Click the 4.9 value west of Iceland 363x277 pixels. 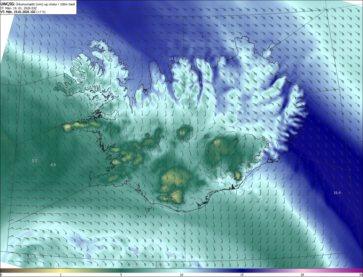tap(53, 165)
